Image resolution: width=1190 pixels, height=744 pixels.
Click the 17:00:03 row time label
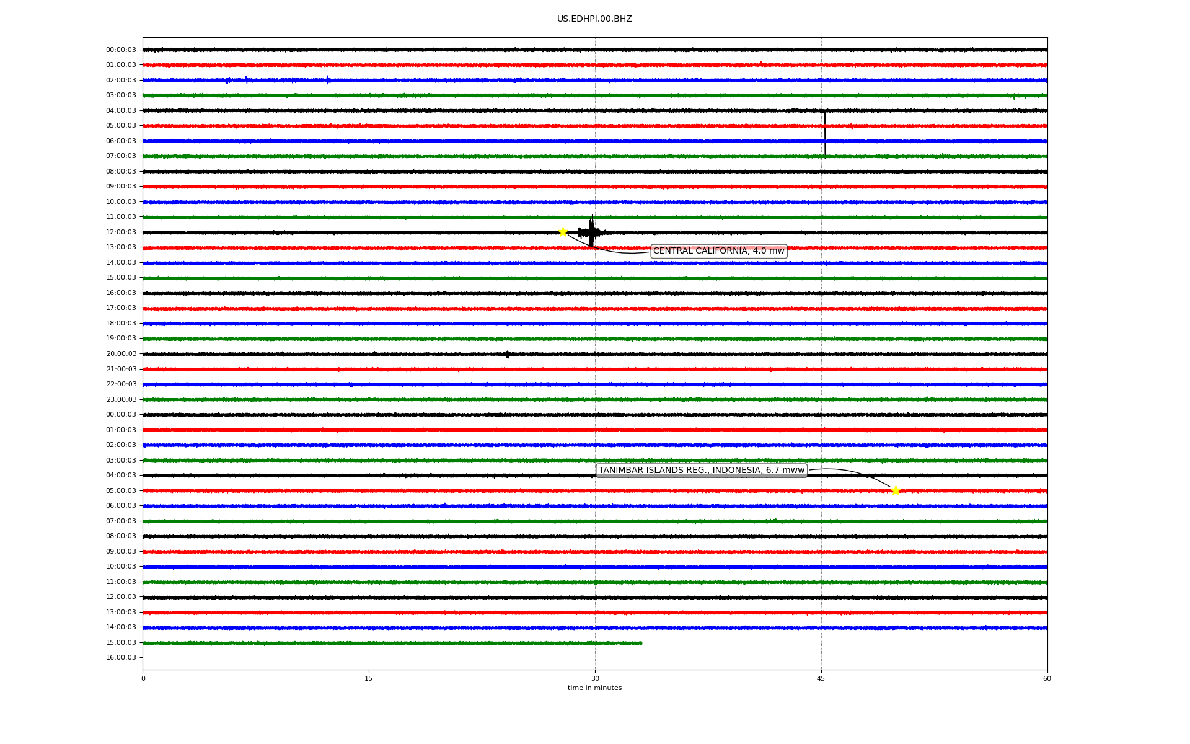pyautogui.click(x=121, y=308)
